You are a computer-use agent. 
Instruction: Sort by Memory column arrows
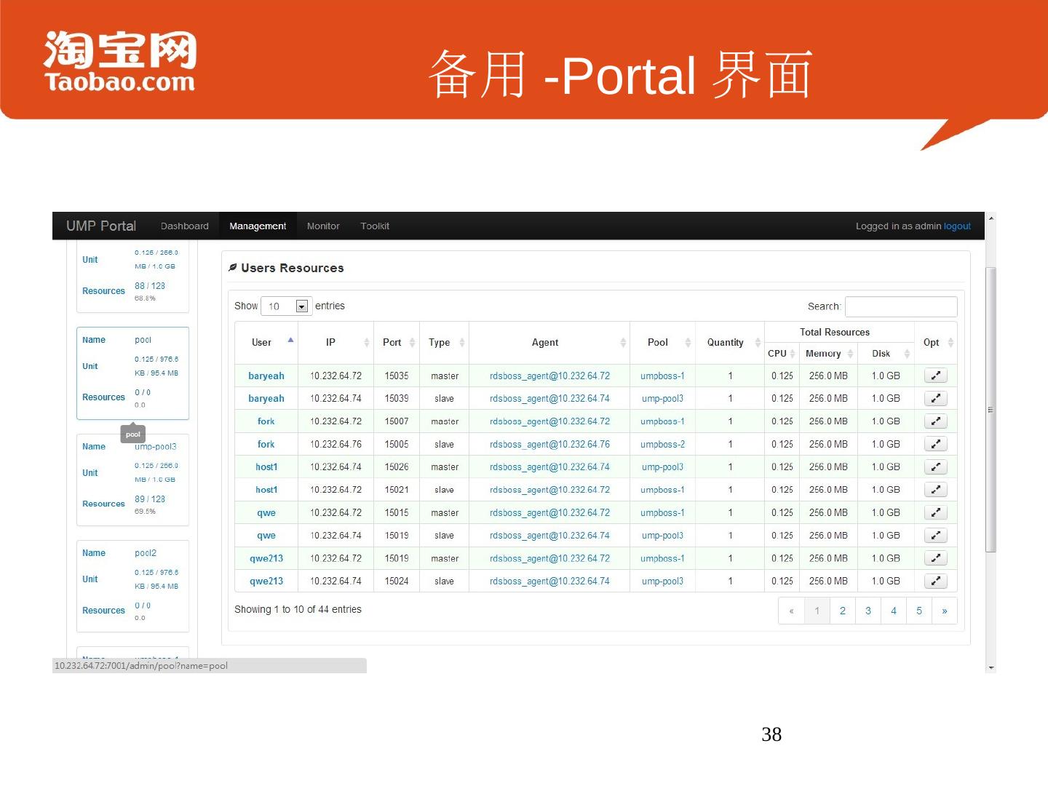click(x=850, y=354)
